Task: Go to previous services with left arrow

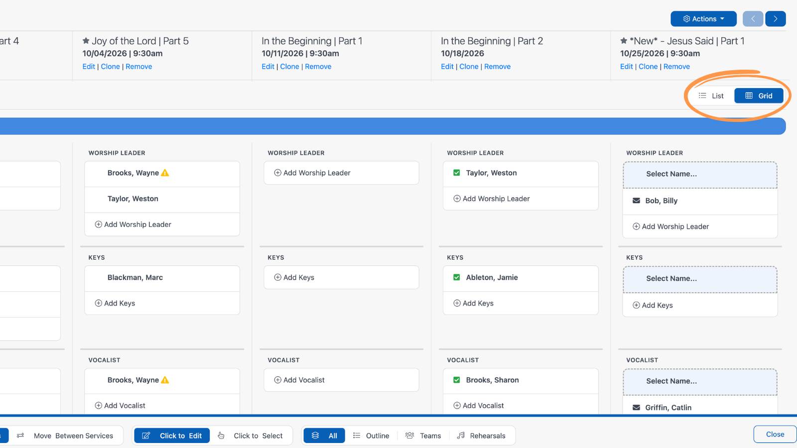Action: click(x=753, y=19)
